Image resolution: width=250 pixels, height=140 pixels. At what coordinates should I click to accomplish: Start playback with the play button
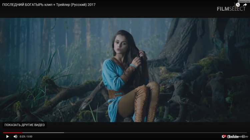[x=7, y=136]
